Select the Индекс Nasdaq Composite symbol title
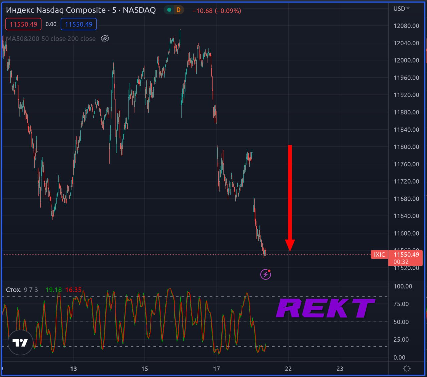Image resolution: width=427 pixels, height=377 pixels. (x=81, y=10)
